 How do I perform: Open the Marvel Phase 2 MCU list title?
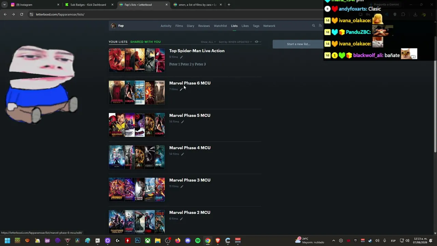[190, 213]
